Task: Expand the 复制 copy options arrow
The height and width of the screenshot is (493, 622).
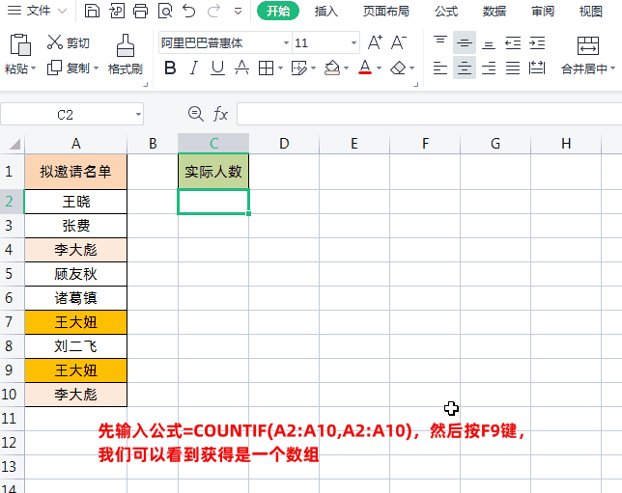Action: (96, 68)
